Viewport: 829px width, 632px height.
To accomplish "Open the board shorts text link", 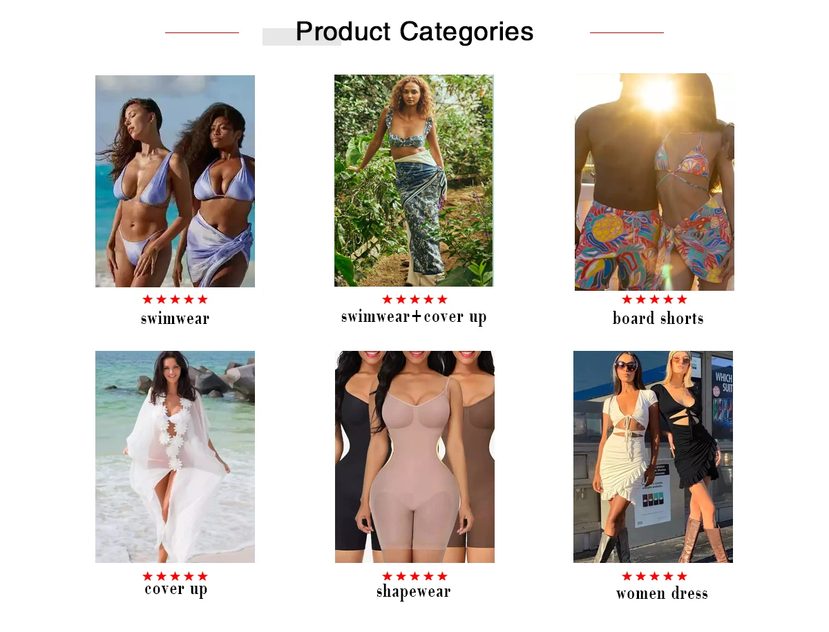I will pyautogui.click(x=658, y=318).
